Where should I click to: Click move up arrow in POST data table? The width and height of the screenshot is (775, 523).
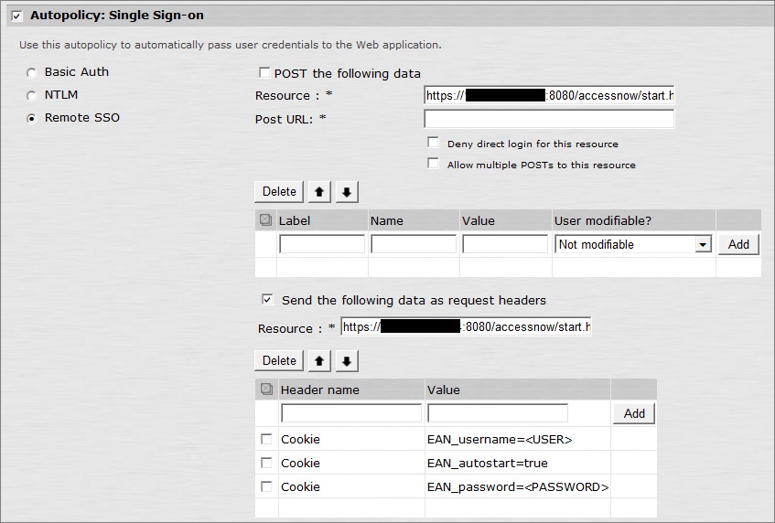[x=319, y=192]
